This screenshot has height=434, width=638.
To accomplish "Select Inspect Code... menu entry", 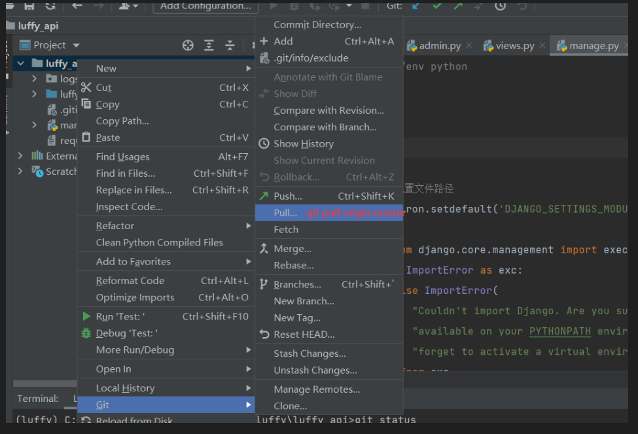I will coord(166,207).
